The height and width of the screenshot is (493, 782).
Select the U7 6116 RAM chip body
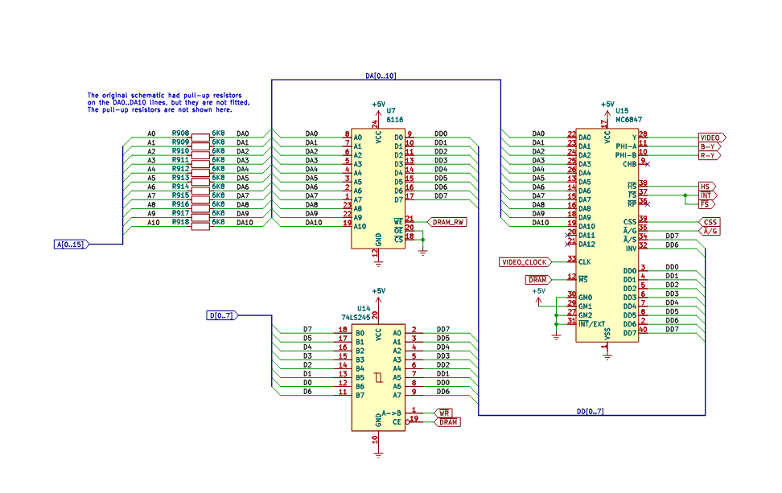click(377, 189)
